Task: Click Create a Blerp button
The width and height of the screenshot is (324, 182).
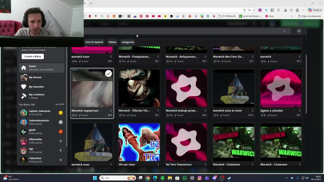Action: click(x=33, y=56)
